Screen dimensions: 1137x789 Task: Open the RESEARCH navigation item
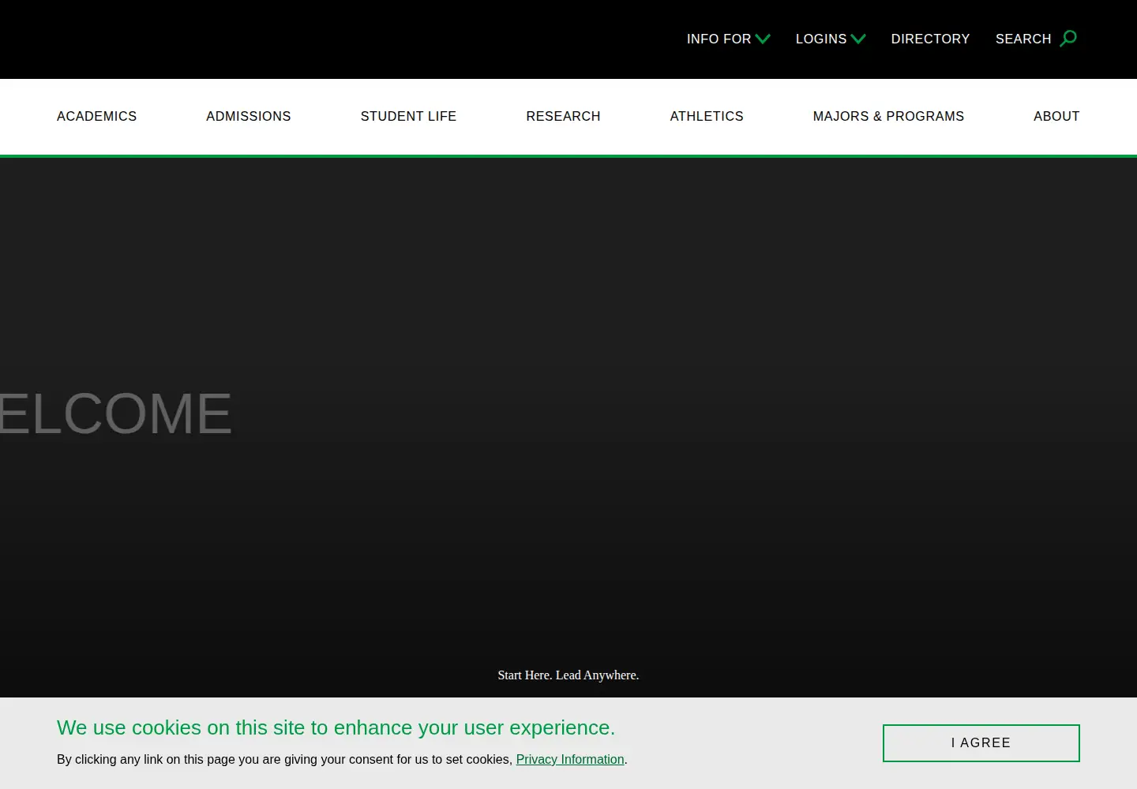point(563,116)
